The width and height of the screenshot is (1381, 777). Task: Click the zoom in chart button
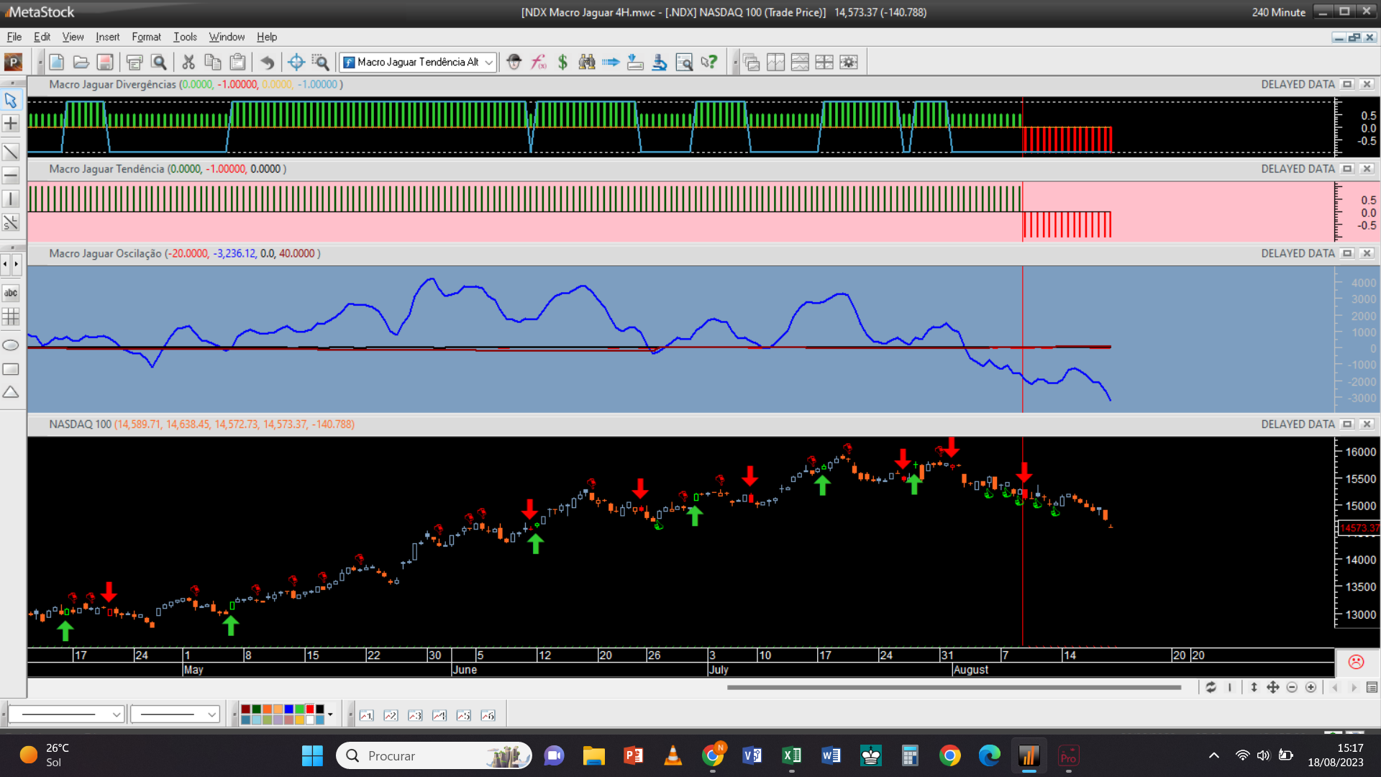coord(1311,687)
